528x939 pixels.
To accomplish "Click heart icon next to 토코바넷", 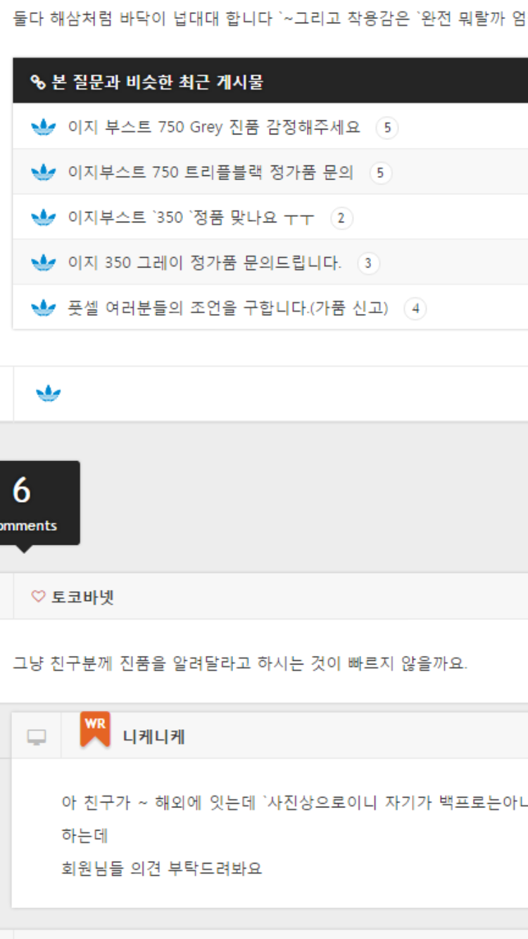I will click(38, 597).
